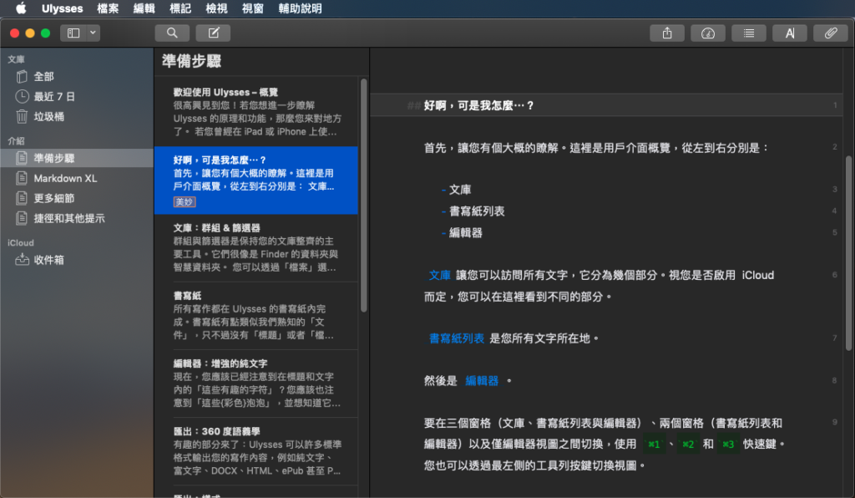Click the sheet list scrollbar
The width and height of the screenshot is (855, 498).
tap(364, 196)
